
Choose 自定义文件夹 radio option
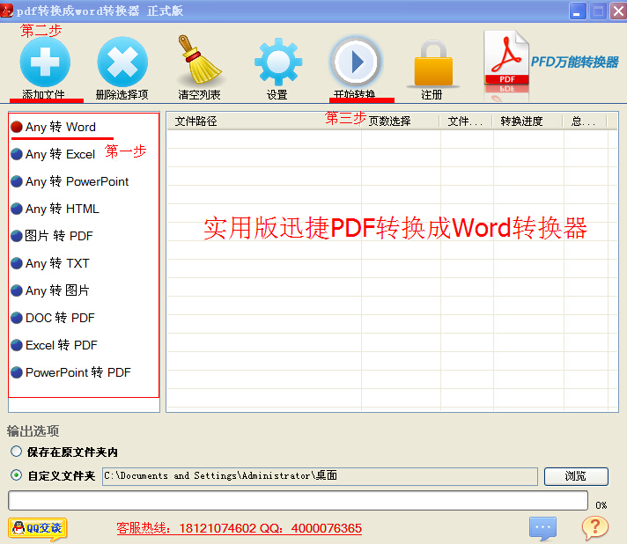[16, 475]
